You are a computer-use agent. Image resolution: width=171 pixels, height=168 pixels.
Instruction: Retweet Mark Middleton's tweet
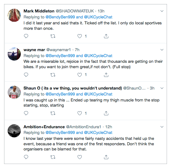click(53, 36)
